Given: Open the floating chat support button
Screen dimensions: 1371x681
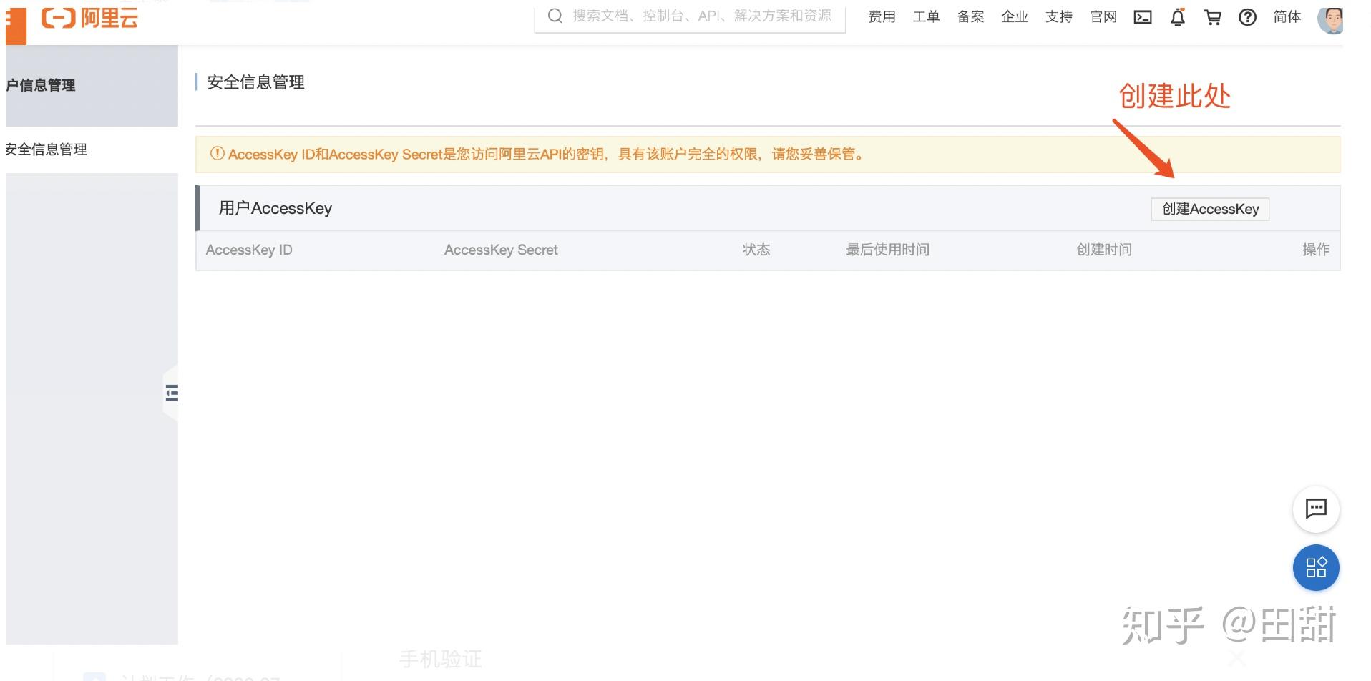Looking at the screenshot, I should 1316,509.
